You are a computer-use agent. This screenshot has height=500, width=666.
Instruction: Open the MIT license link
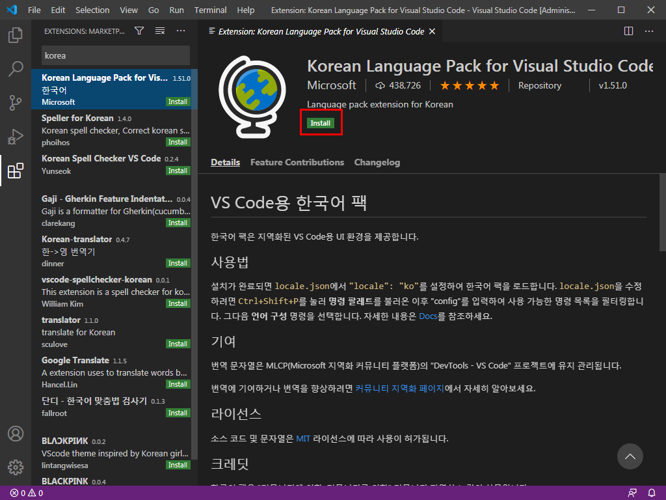pyautogui.click(x=303, y=439)
